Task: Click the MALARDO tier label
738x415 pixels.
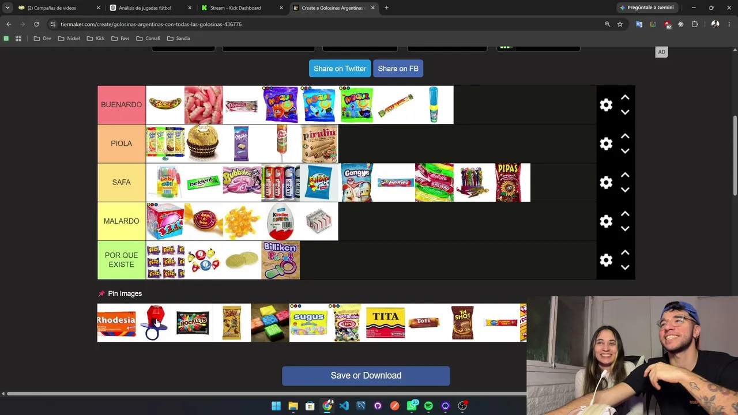Action: 121,221
